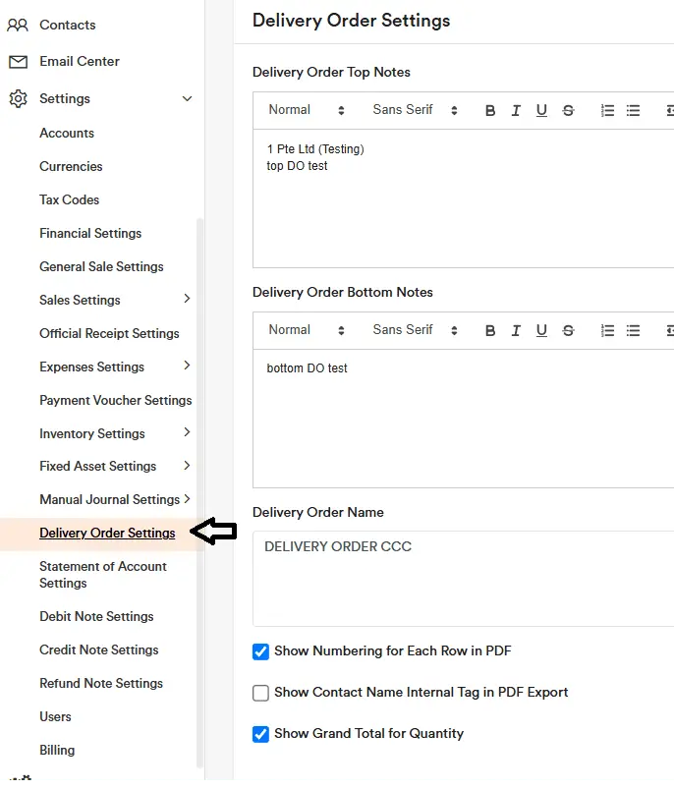Viewport: 674px width, 790px height.
Task: Apply underline in Top Notes editor
Action: click(541, 110)
